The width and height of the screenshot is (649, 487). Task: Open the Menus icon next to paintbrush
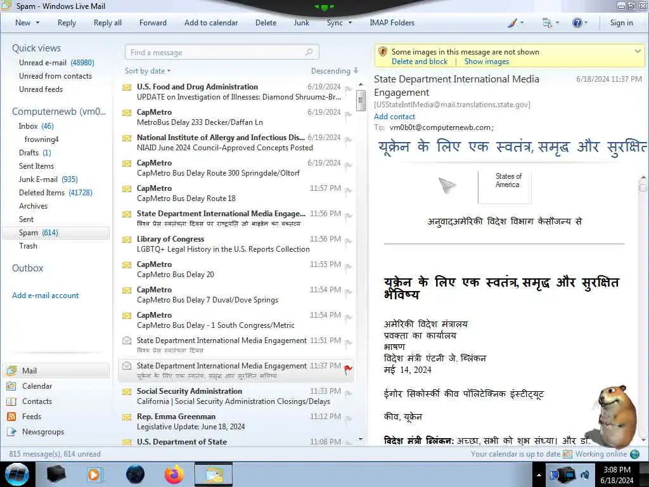547,23
